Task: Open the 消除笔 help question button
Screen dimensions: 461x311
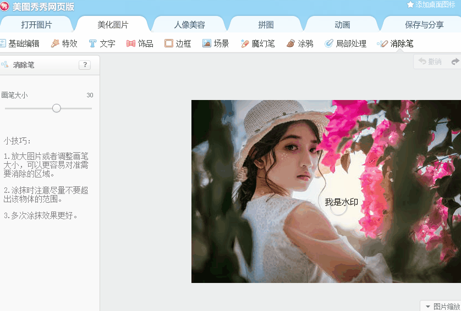Action: coord(85,65)
